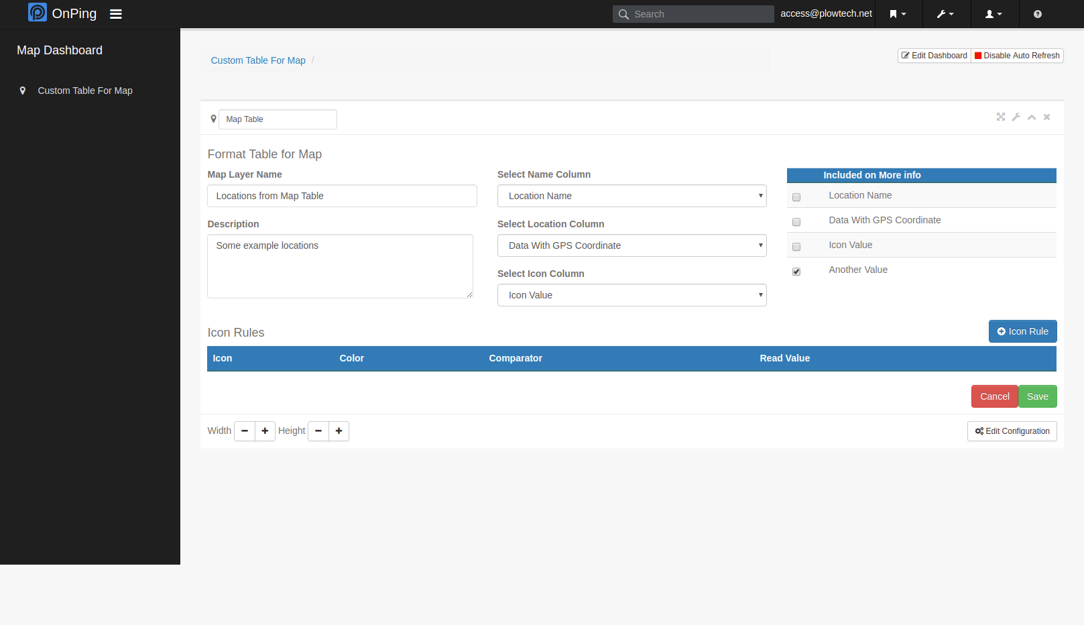1084x625 pixels.
Task: Click the Description text area
Action: tap(340, 266)
